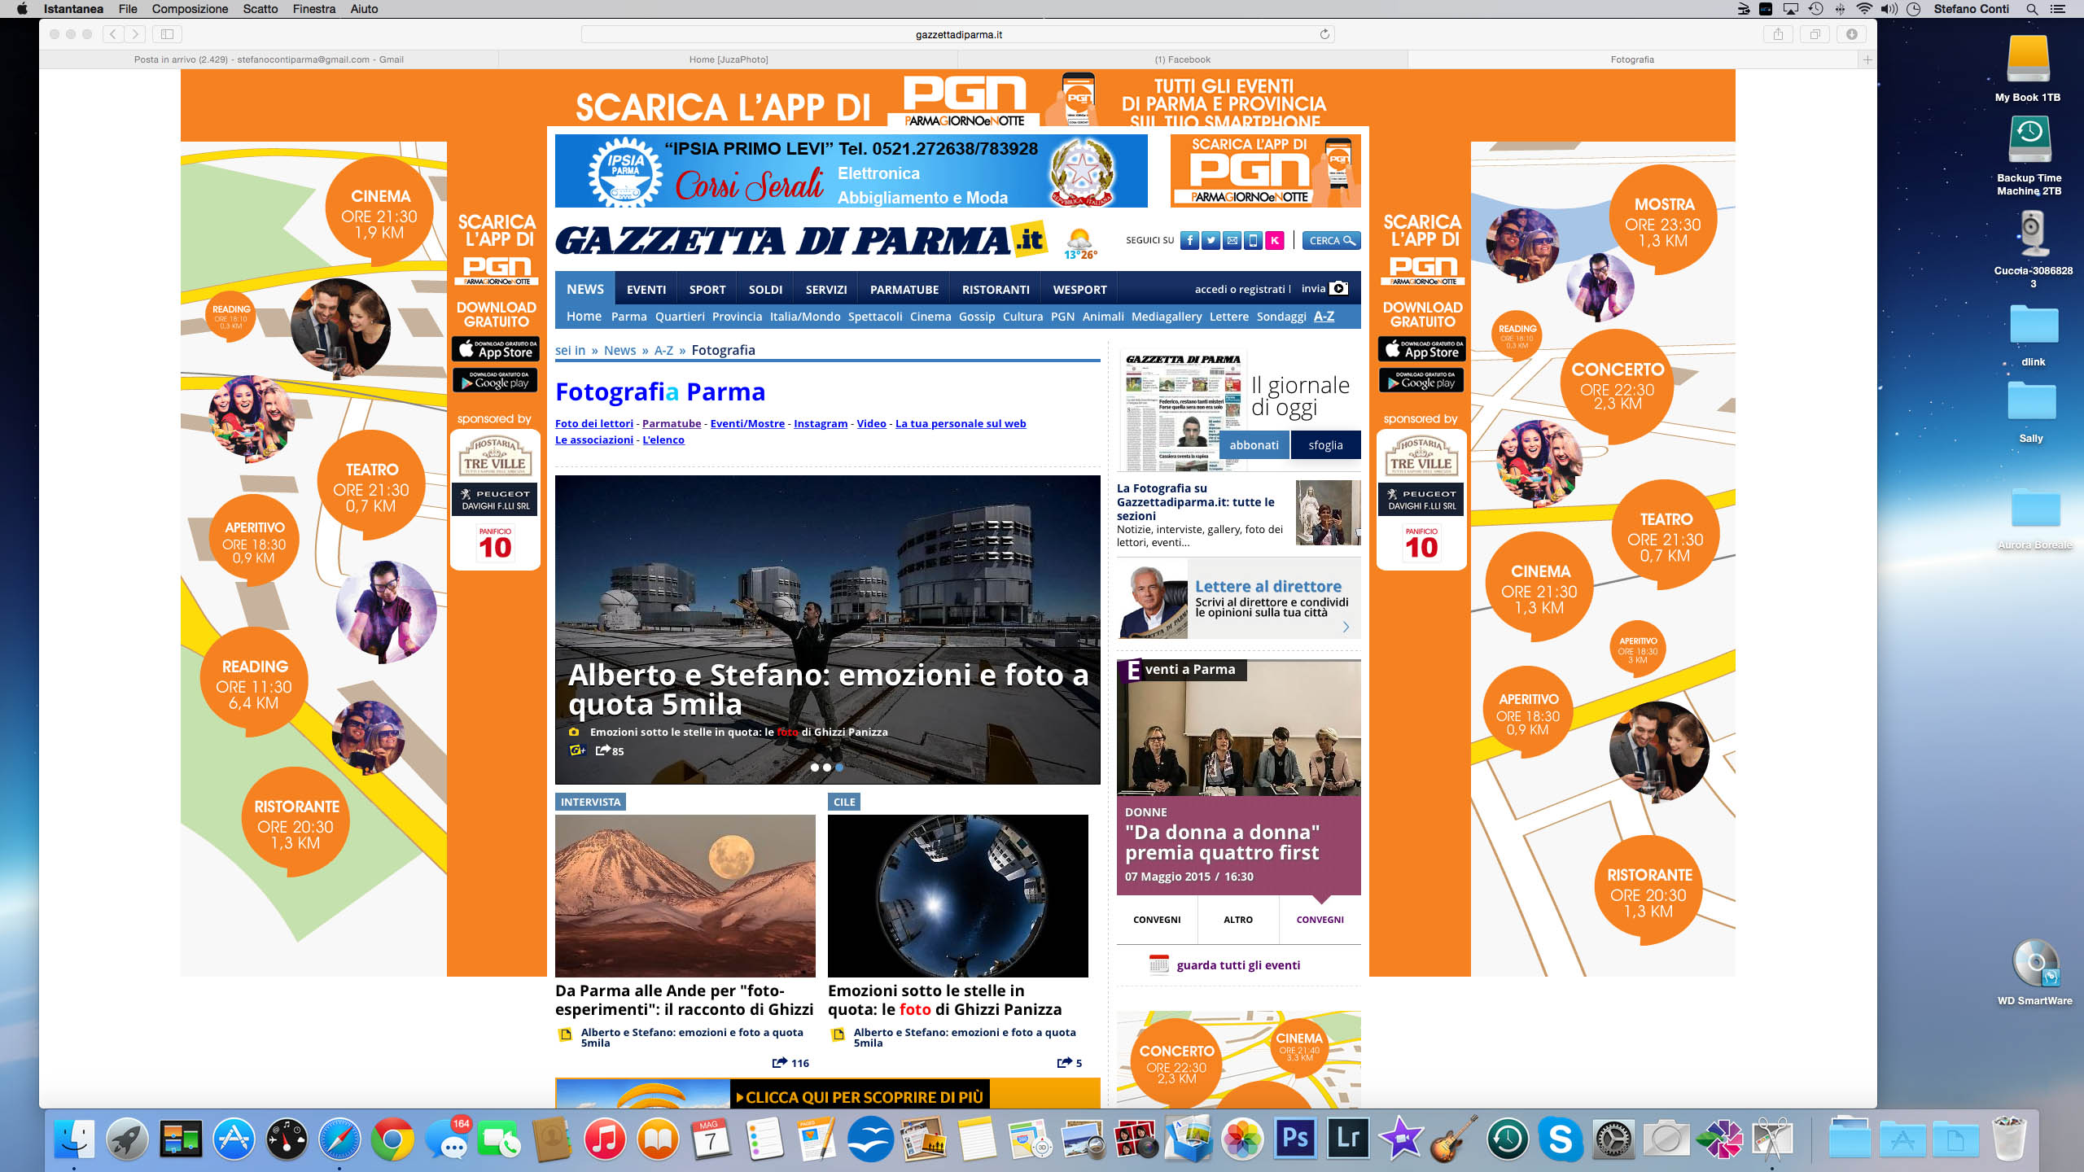2084x1172 pixels.
Task: Click the camera icon next to invia
Action: click(x=1338, y=288)
